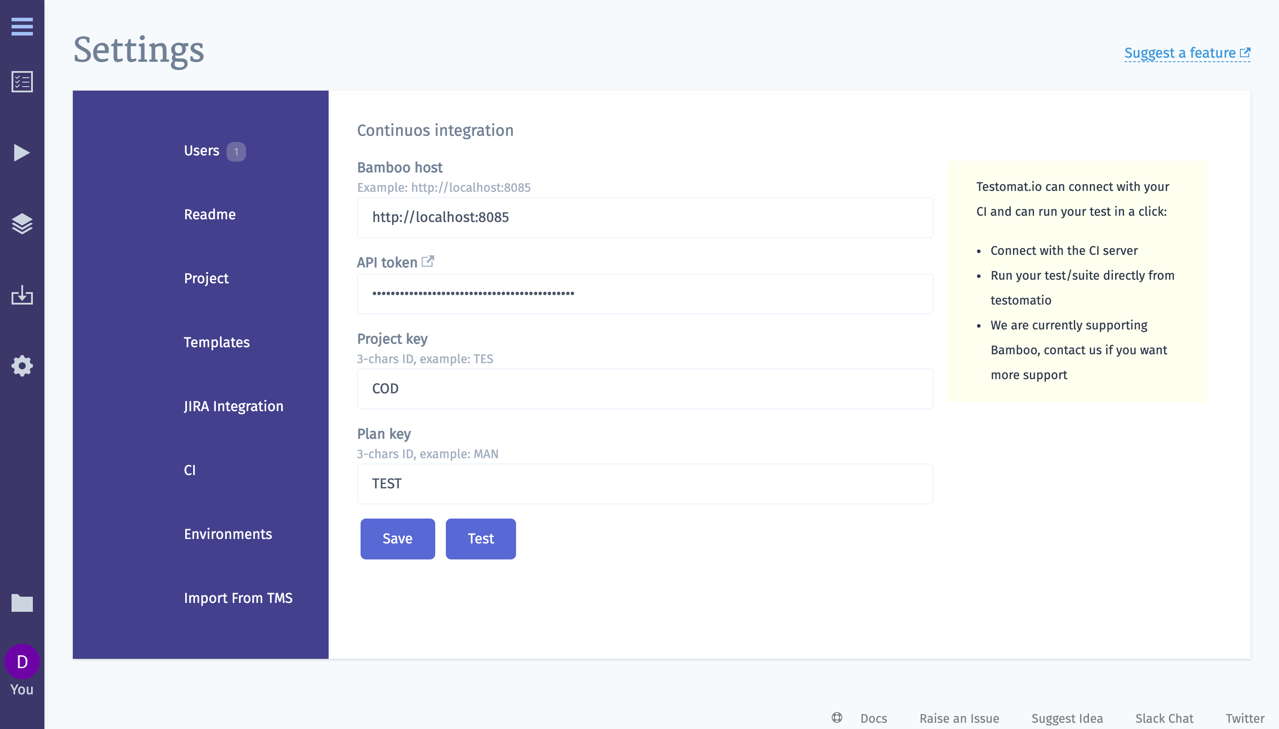Open the Suggest a feature link
Image resolution: width=1279 pixels, height=729 pixels.
pyautogui.click(x=1188, y=53)
